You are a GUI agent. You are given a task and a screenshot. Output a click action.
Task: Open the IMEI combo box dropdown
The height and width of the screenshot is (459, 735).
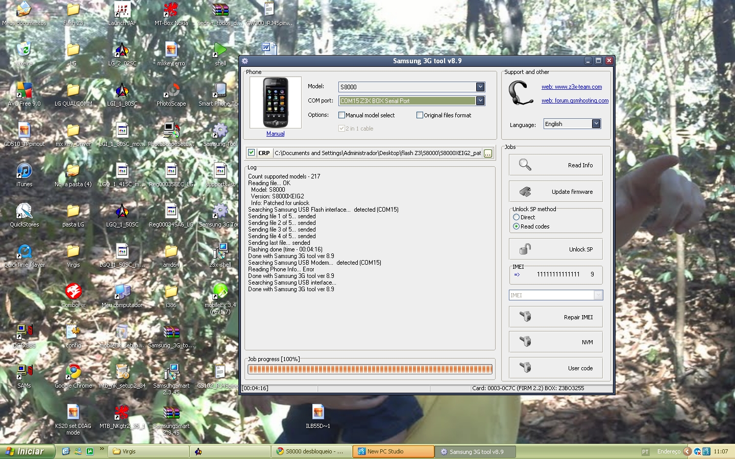(x=598, y=295)
